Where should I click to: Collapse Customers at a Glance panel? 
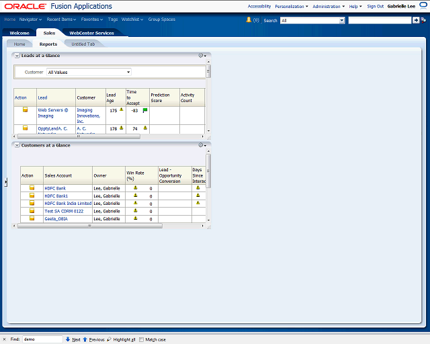[17, 145]
